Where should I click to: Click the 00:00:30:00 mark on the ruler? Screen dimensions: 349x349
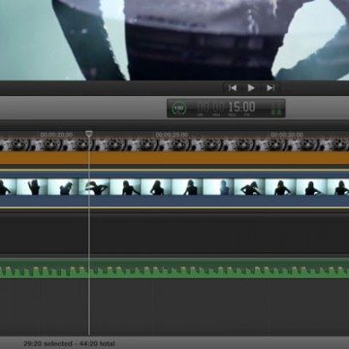287,135
